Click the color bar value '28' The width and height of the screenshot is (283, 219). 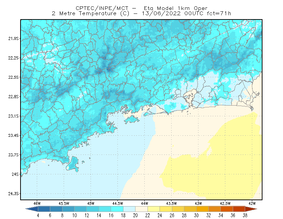[184, 215]
